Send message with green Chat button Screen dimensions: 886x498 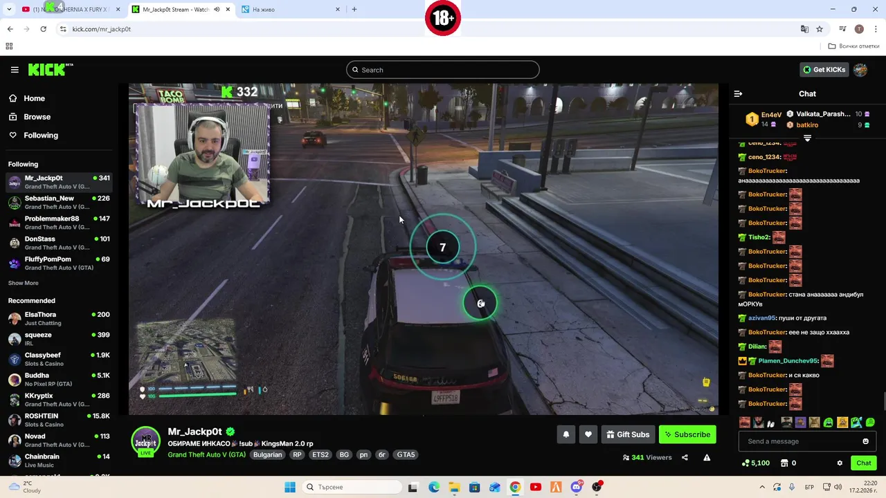[863, 463]
